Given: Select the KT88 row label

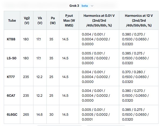Looking at the screenshot, I should [11, 39].
